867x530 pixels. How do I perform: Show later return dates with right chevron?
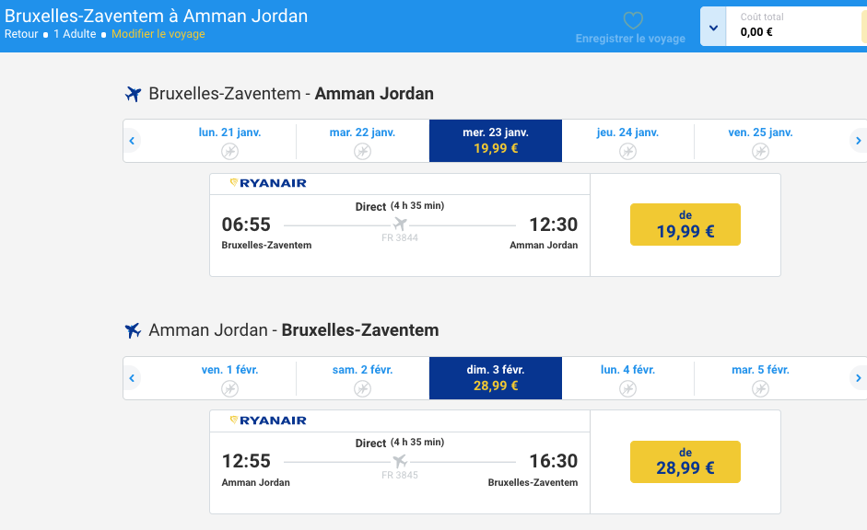click(x=858, y=378)
